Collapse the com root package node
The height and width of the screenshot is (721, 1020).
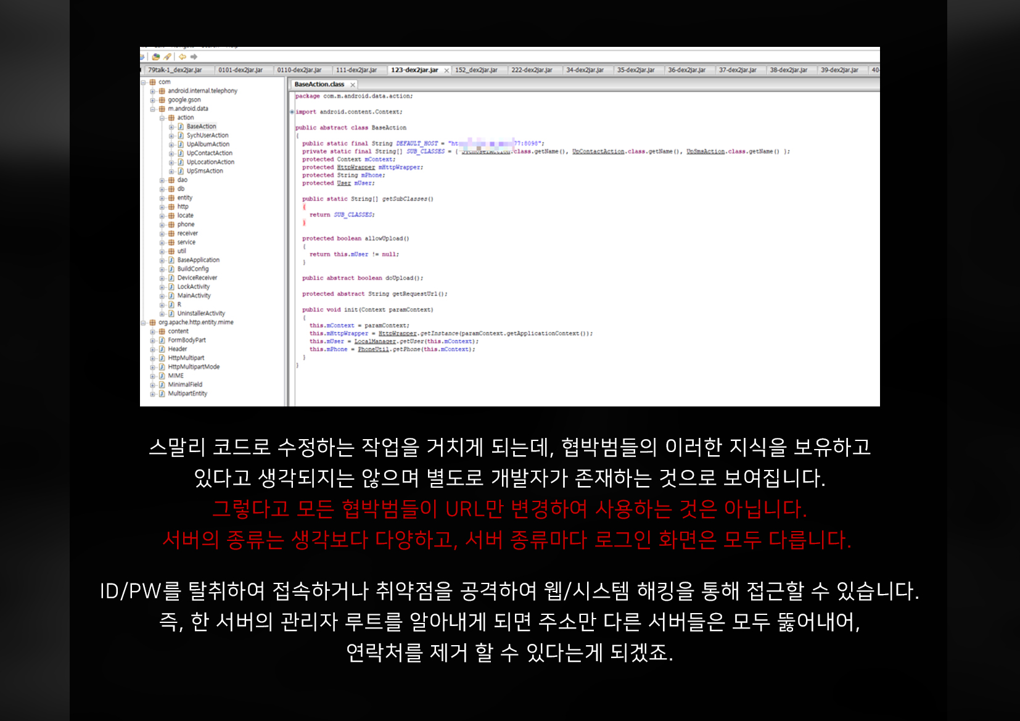[144, 82]
